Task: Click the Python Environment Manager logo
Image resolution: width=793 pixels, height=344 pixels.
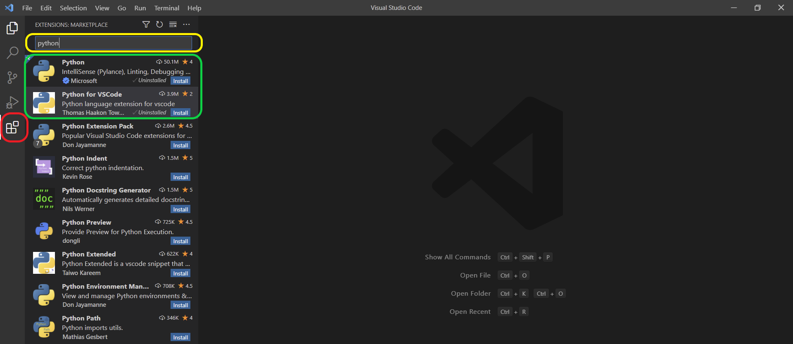Action: 44,295
